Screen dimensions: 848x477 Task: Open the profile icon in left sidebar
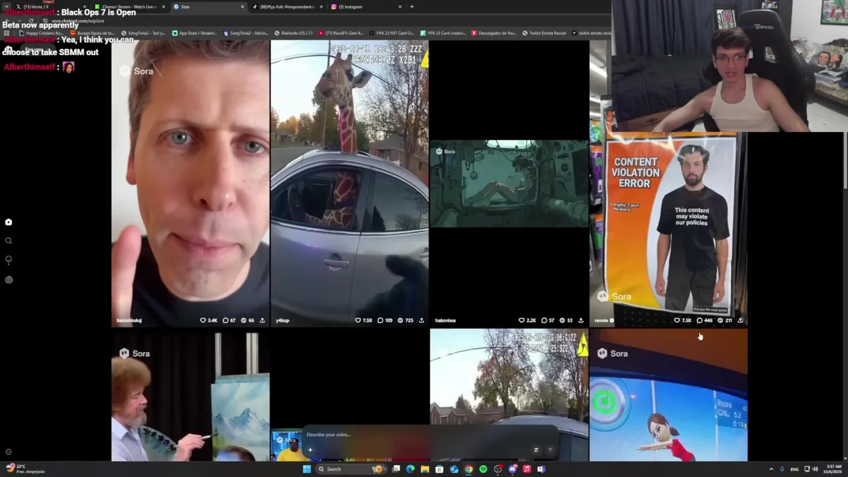click(9, 280)
